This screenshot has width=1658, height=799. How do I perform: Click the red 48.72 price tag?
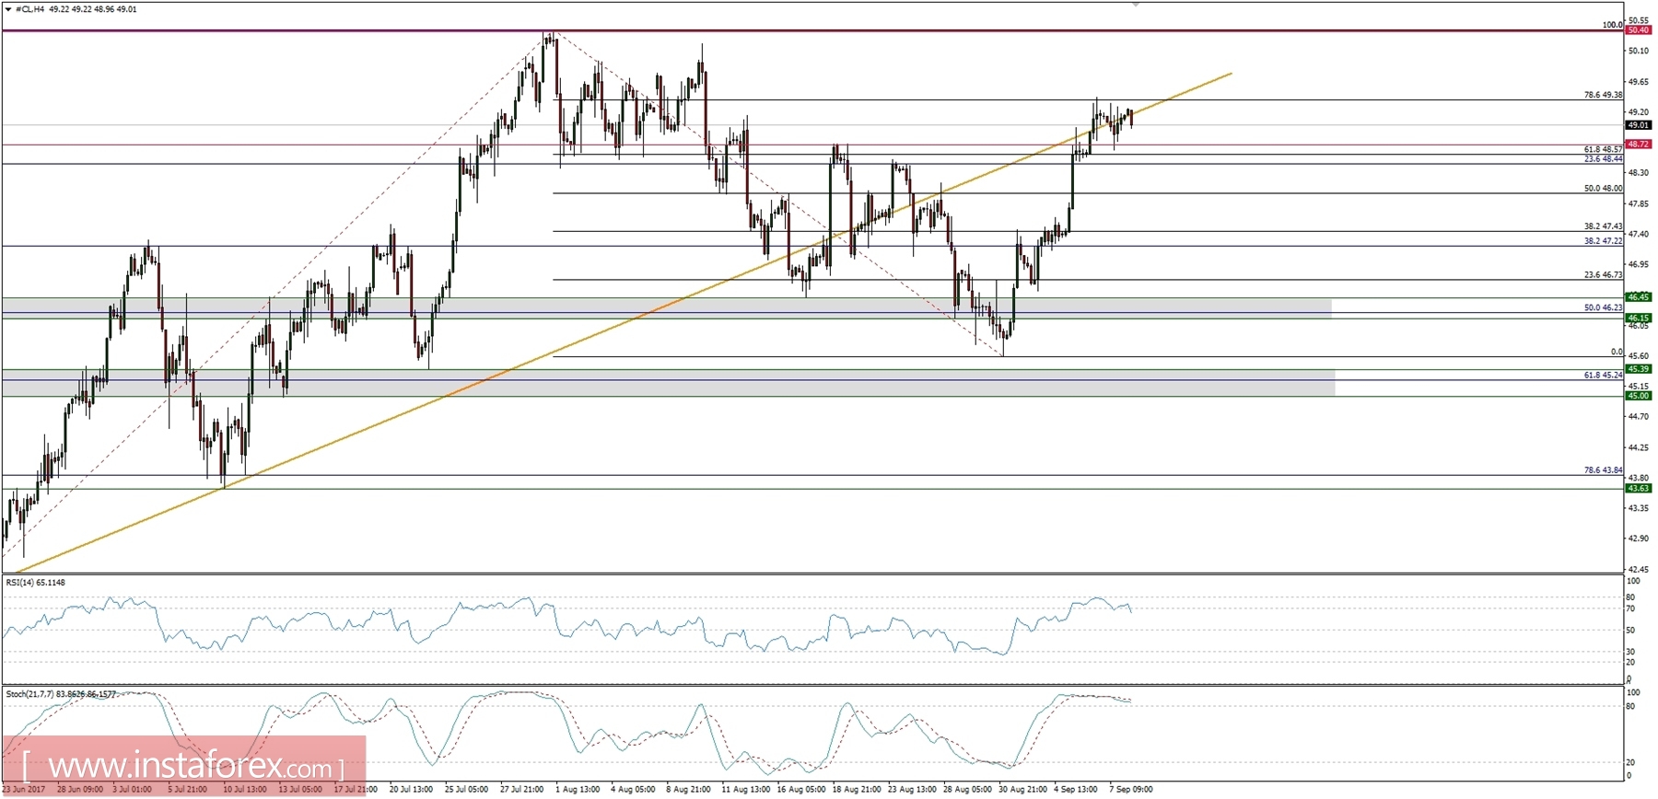click(1639, 145)
